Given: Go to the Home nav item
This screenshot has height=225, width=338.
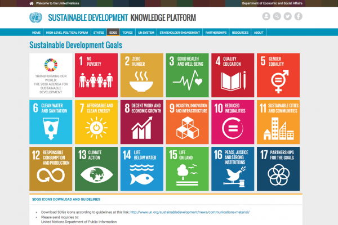Looking at the screenshot, I should point(36,33).
